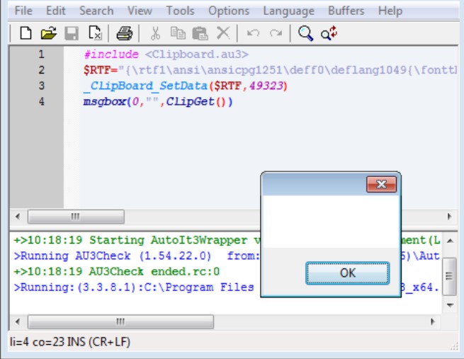Undo the last edit using the toolbar arrow

253,33
